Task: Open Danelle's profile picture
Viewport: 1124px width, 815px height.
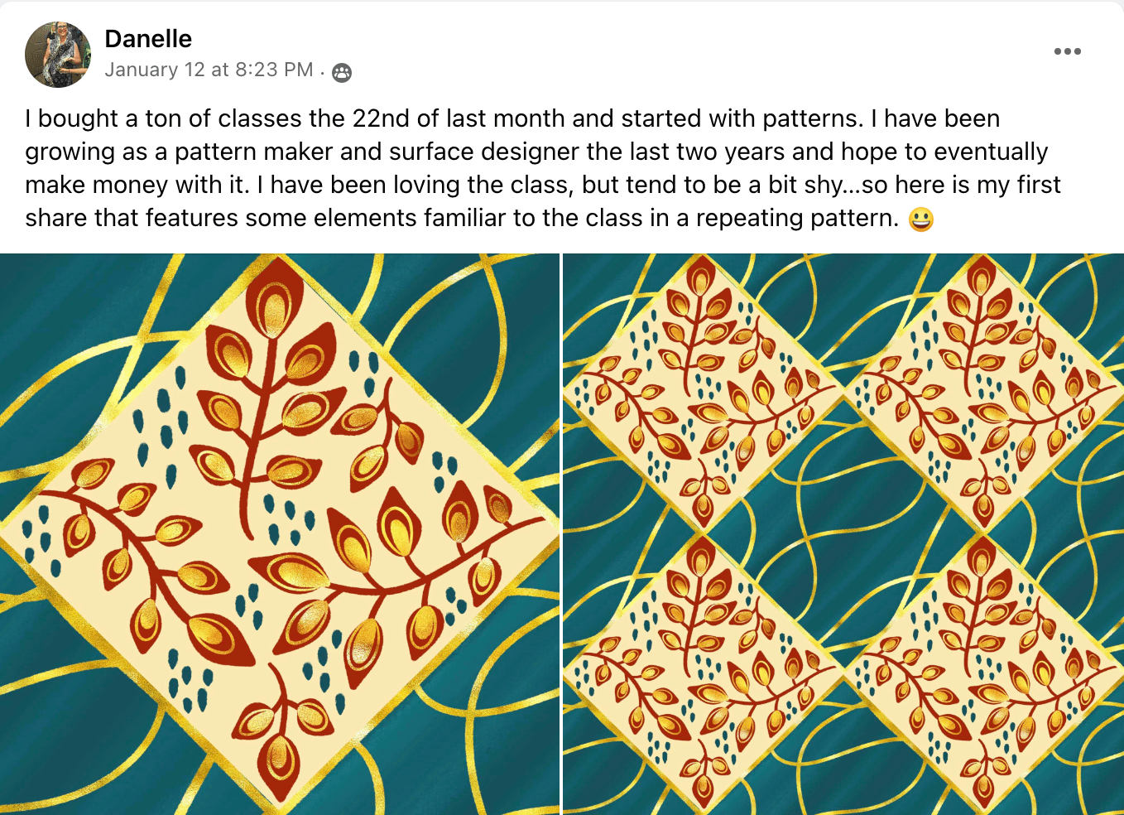Action: [x=58, y=55]
